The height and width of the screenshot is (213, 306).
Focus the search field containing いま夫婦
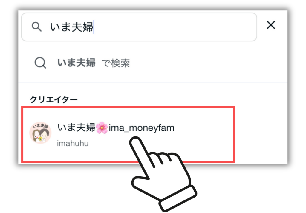pyautogui.click(x=139, y=27)
